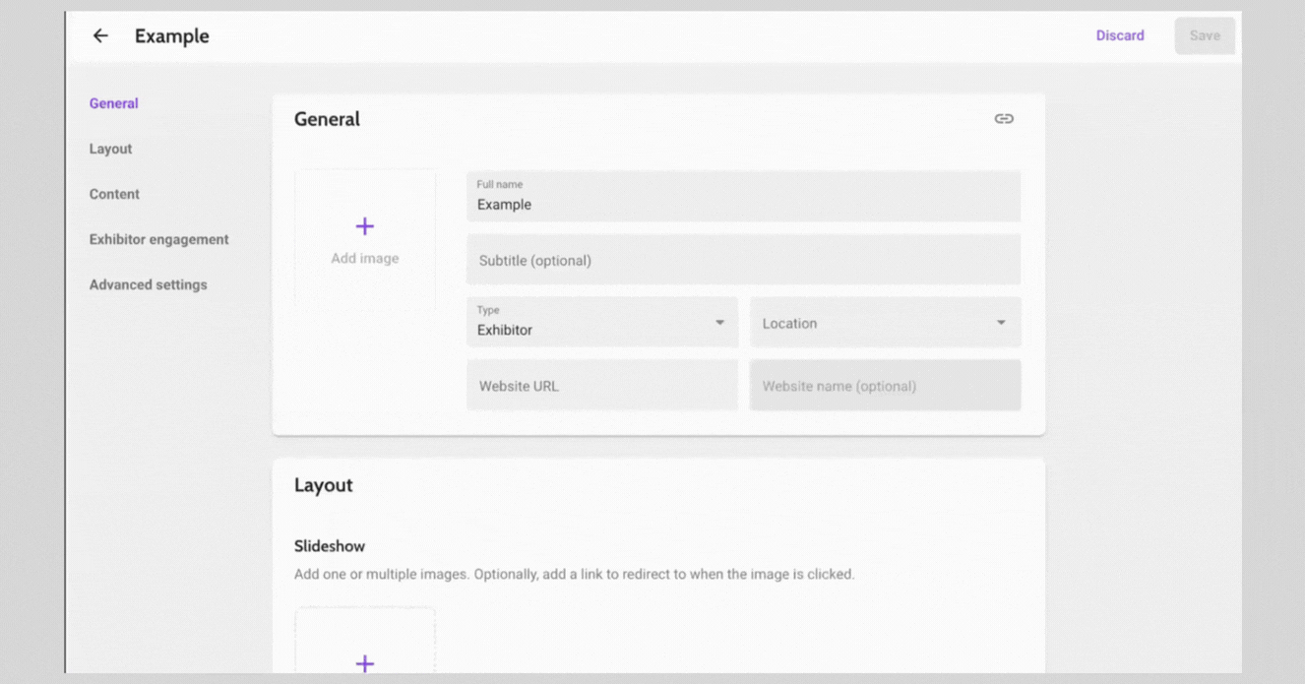This screenshot has height=684, width=1305.
Task: Focus the Website URL field
Action: (602, 385)
